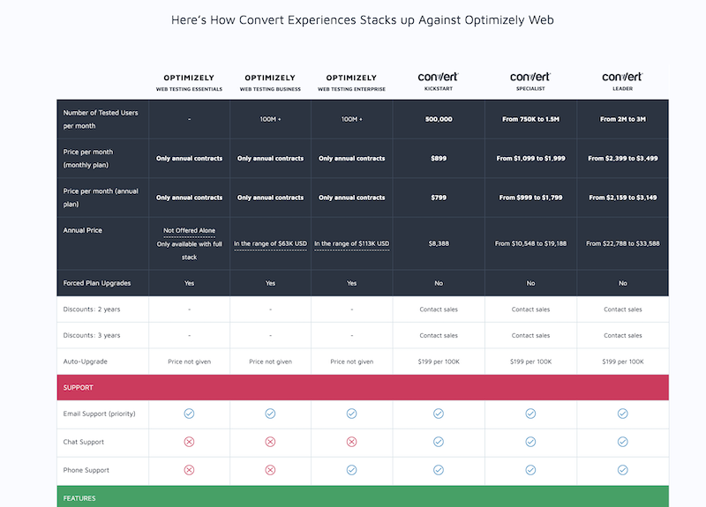The width and height of the screenshot is (706, 507).
Task: Click Chat Support check icon under Convert Kickstart
Action: 439,442
